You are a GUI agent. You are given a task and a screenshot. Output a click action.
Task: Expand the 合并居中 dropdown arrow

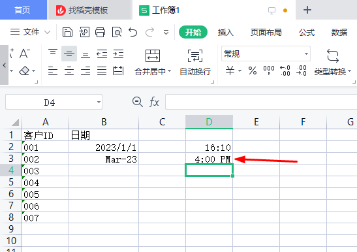tap(170, 71)
